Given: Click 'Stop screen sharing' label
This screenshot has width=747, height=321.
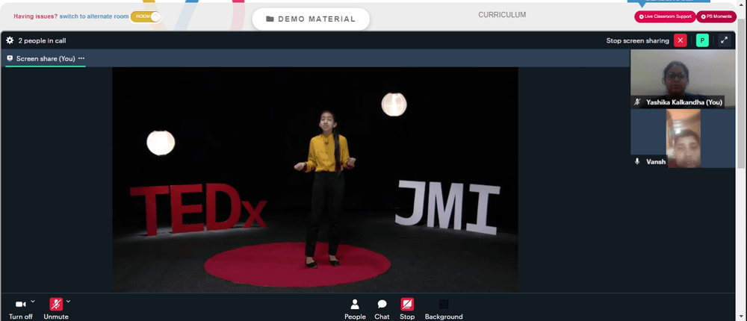Looking at the screenshot, I should (x=637, y=40).
